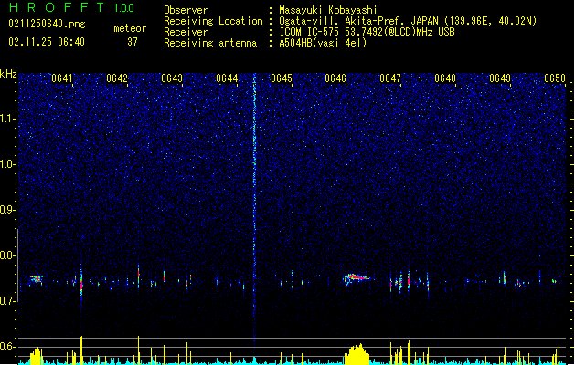Click the 0641 time marker
Viewport: 575px width, 365px height.
tap(62, 78)
